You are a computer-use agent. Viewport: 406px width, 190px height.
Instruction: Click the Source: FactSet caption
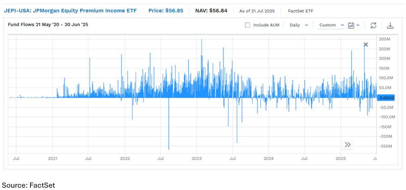tap(29, 185)
